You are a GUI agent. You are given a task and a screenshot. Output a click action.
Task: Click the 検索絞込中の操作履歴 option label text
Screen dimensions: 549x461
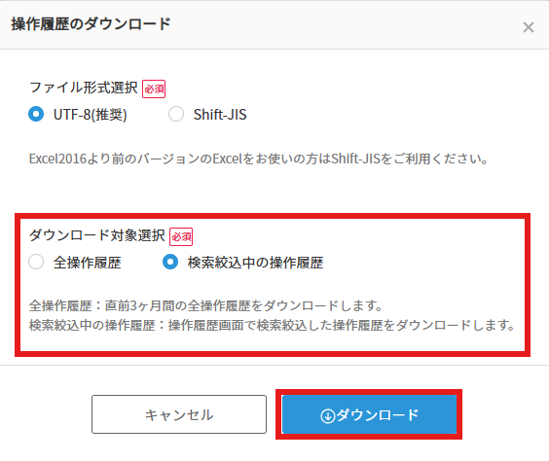pos(255,263)
